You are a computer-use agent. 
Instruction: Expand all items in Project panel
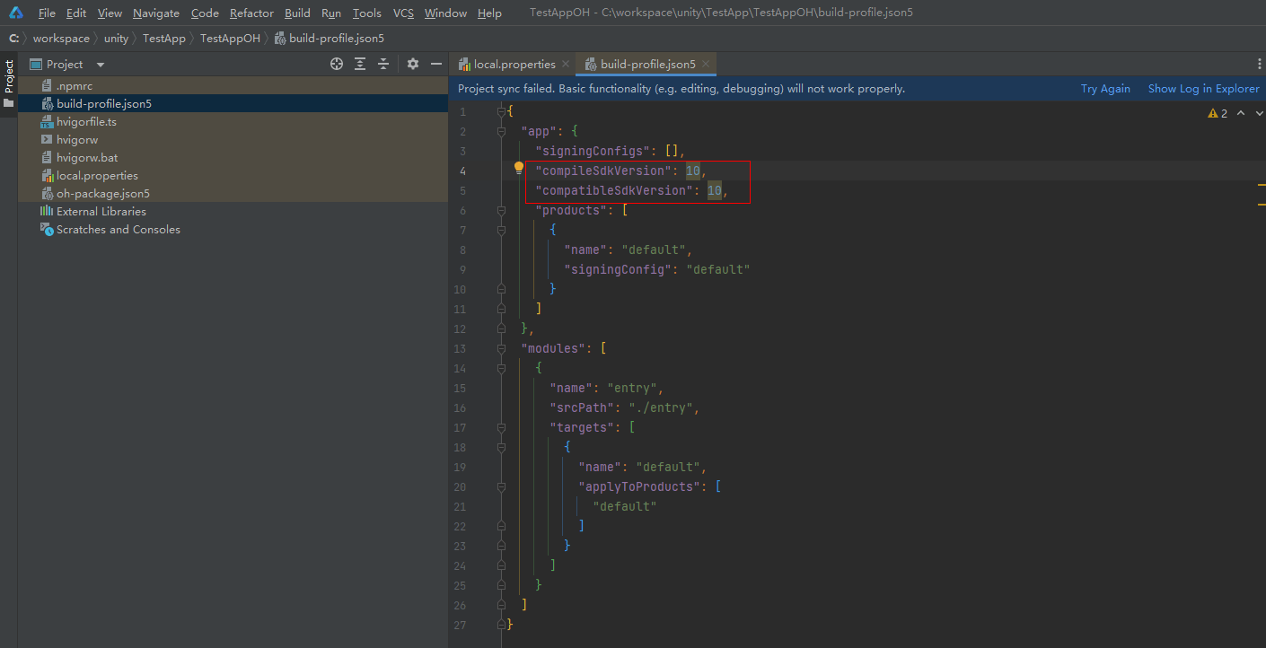click(x=360, y=64)
